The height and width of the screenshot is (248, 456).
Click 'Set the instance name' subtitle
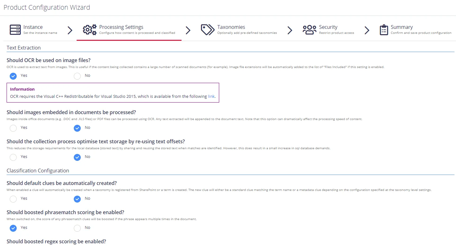(40, 33)
